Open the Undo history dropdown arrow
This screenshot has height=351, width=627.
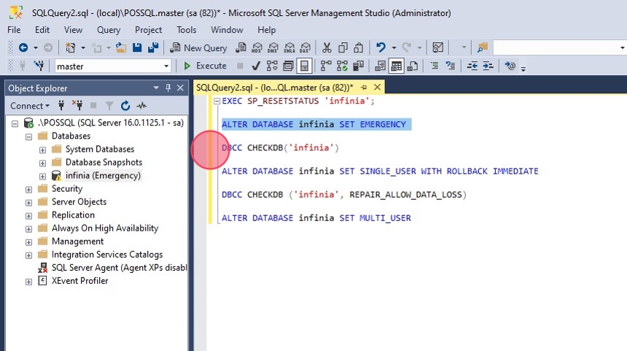[394, 48]
